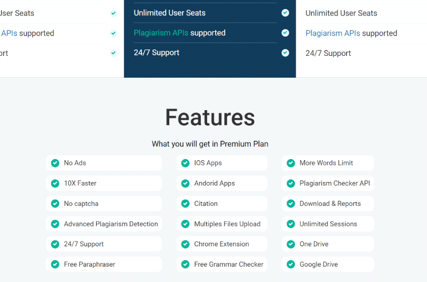
Task: Click the Free Grammar Checker label
Action: (x=229, y=264)
